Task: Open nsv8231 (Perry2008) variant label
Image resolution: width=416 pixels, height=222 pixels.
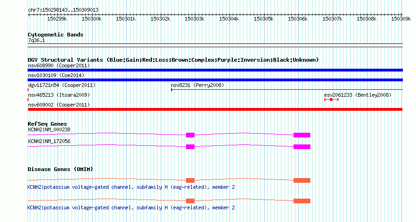Action: coord(197,85)
